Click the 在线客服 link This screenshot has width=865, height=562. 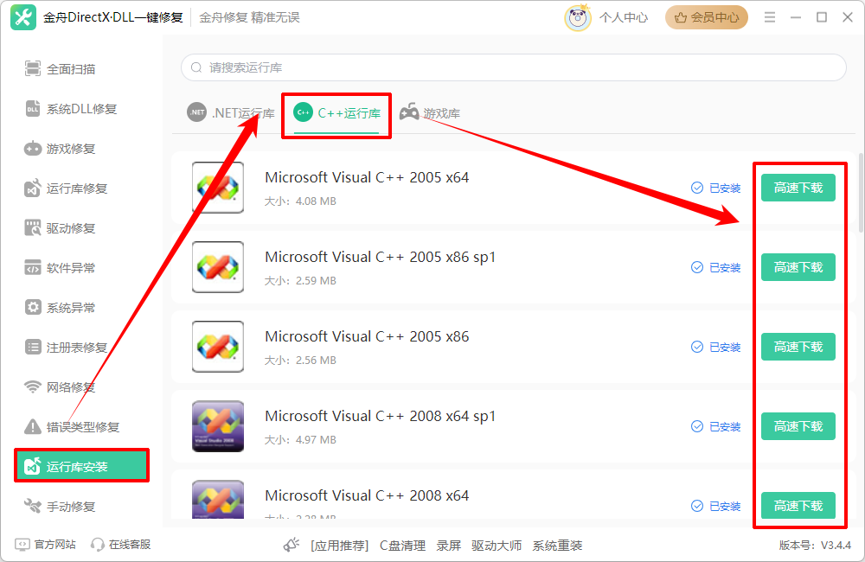click(x=130, y=545)
